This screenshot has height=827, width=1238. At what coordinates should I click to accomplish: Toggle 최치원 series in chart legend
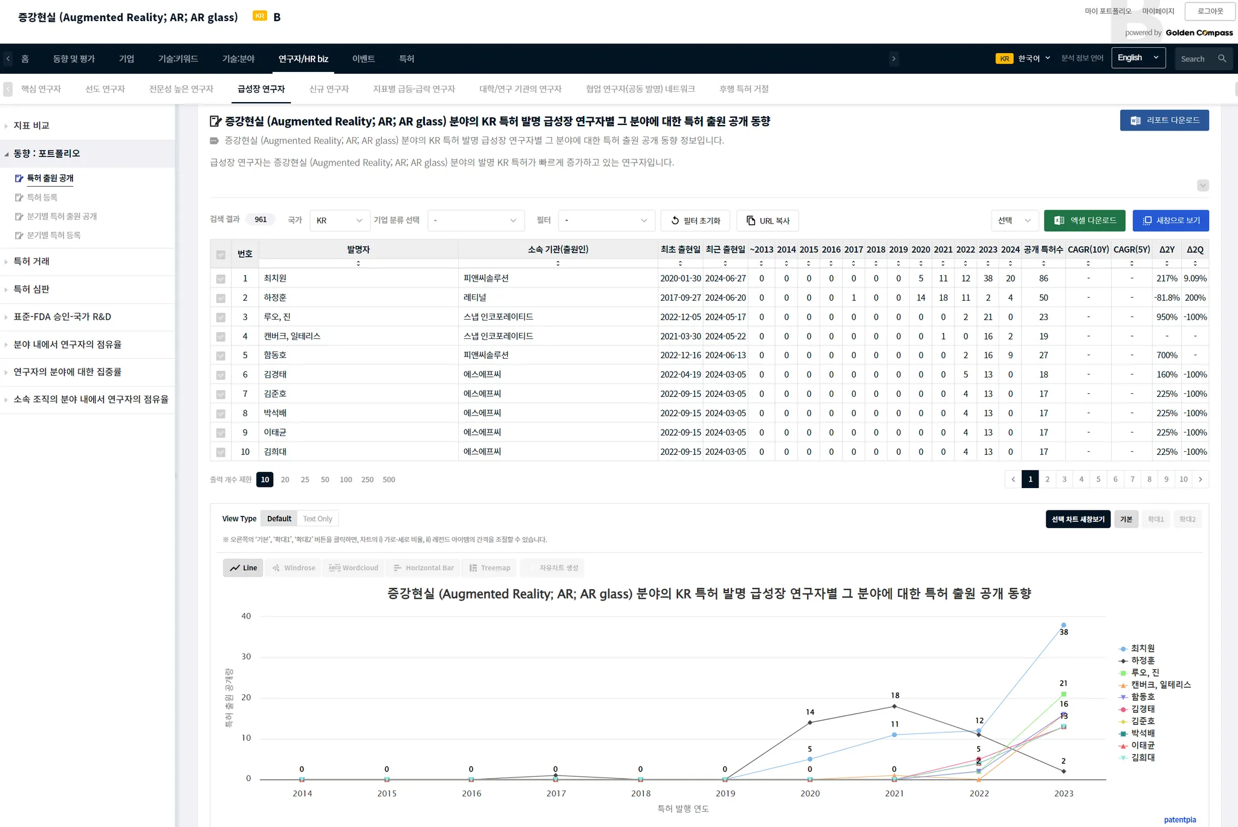[x=1142, y=648]
